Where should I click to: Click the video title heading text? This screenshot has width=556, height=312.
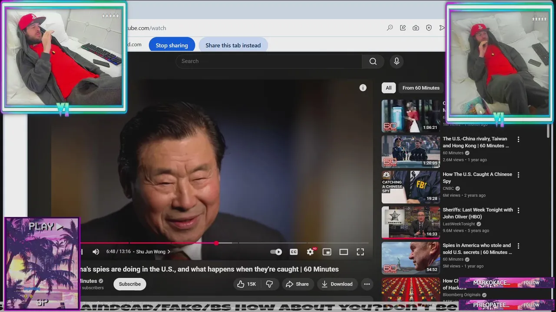point(209,269)
